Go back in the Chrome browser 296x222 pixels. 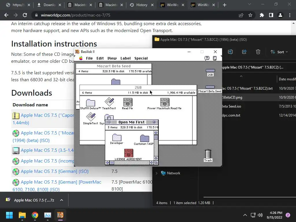coord(6,15)
